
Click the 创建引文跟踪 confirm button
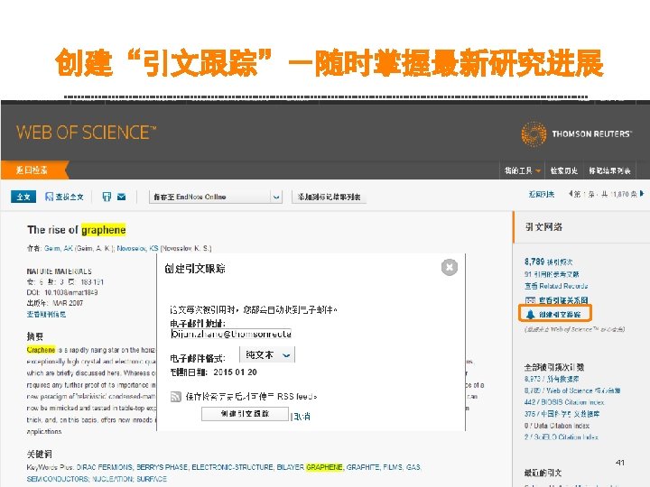click(245, 414)
